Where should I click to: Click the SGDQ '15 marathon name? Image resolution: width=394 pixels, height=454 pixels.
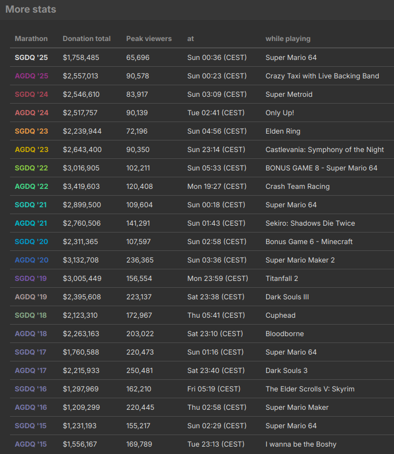pos(31,426)
